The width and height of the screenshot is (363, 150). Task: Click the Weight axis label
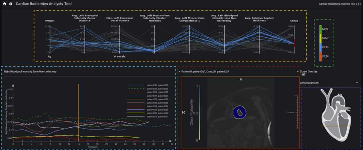click(50, 21)
